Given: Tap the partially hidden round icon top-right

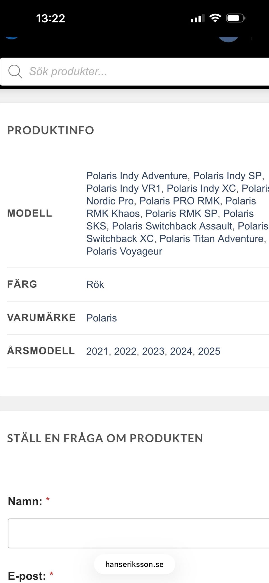Looking at the screenshot, I should click(x=228, y=39).
